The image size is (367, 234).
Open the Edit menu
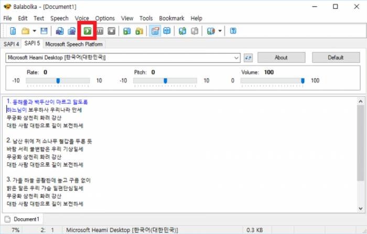[23, 18]
